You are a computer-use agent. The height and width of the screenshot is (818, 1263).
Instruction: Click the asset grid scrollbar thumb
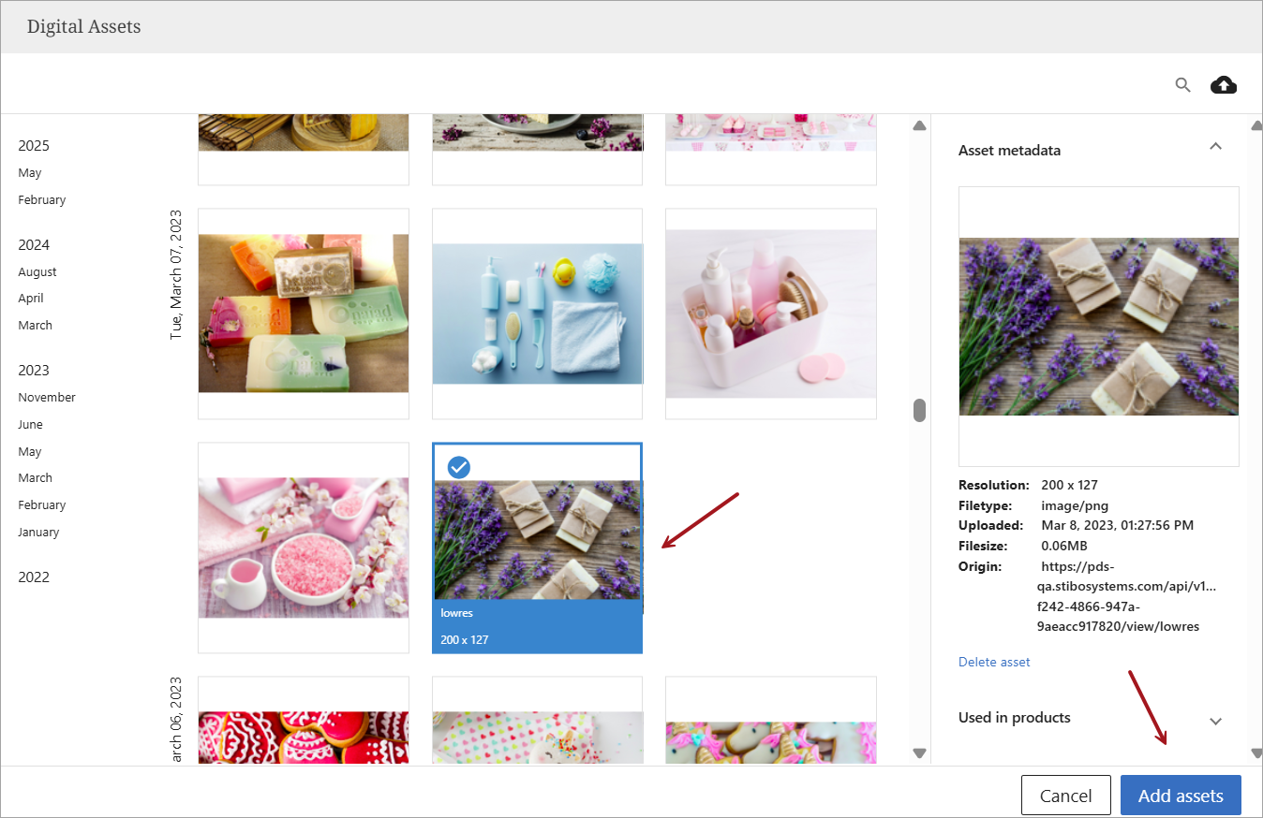click(919, 410)
